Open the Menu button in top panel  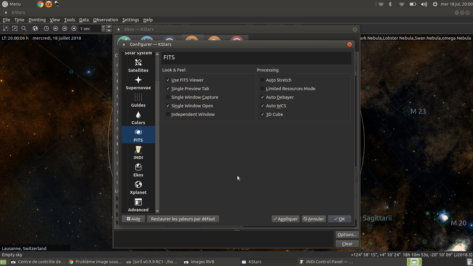[x=12, y=4]
